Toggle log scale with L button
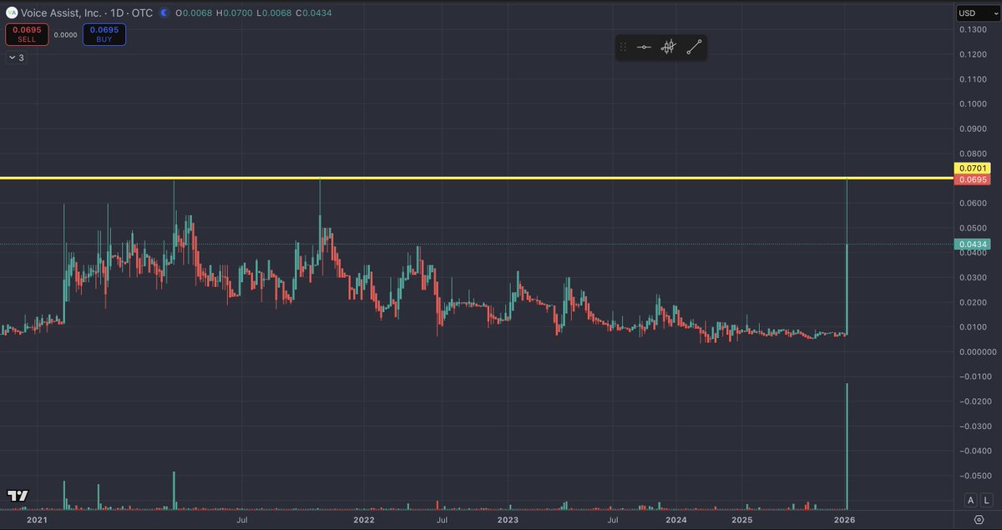 pos(986,500)
